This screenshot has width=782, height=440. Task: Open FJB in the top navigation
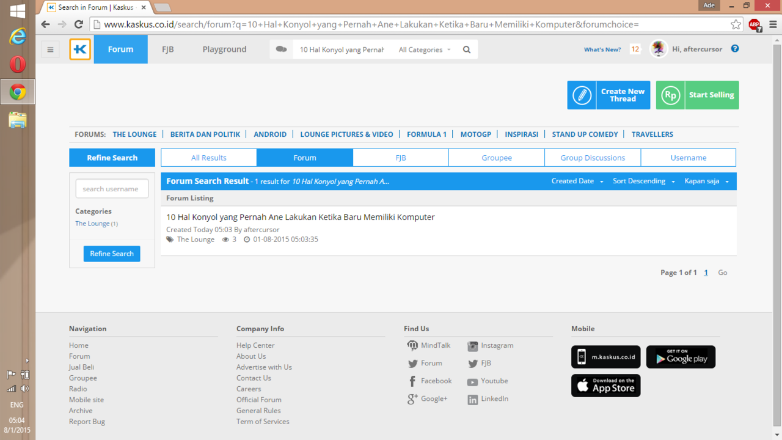point(168,50)
